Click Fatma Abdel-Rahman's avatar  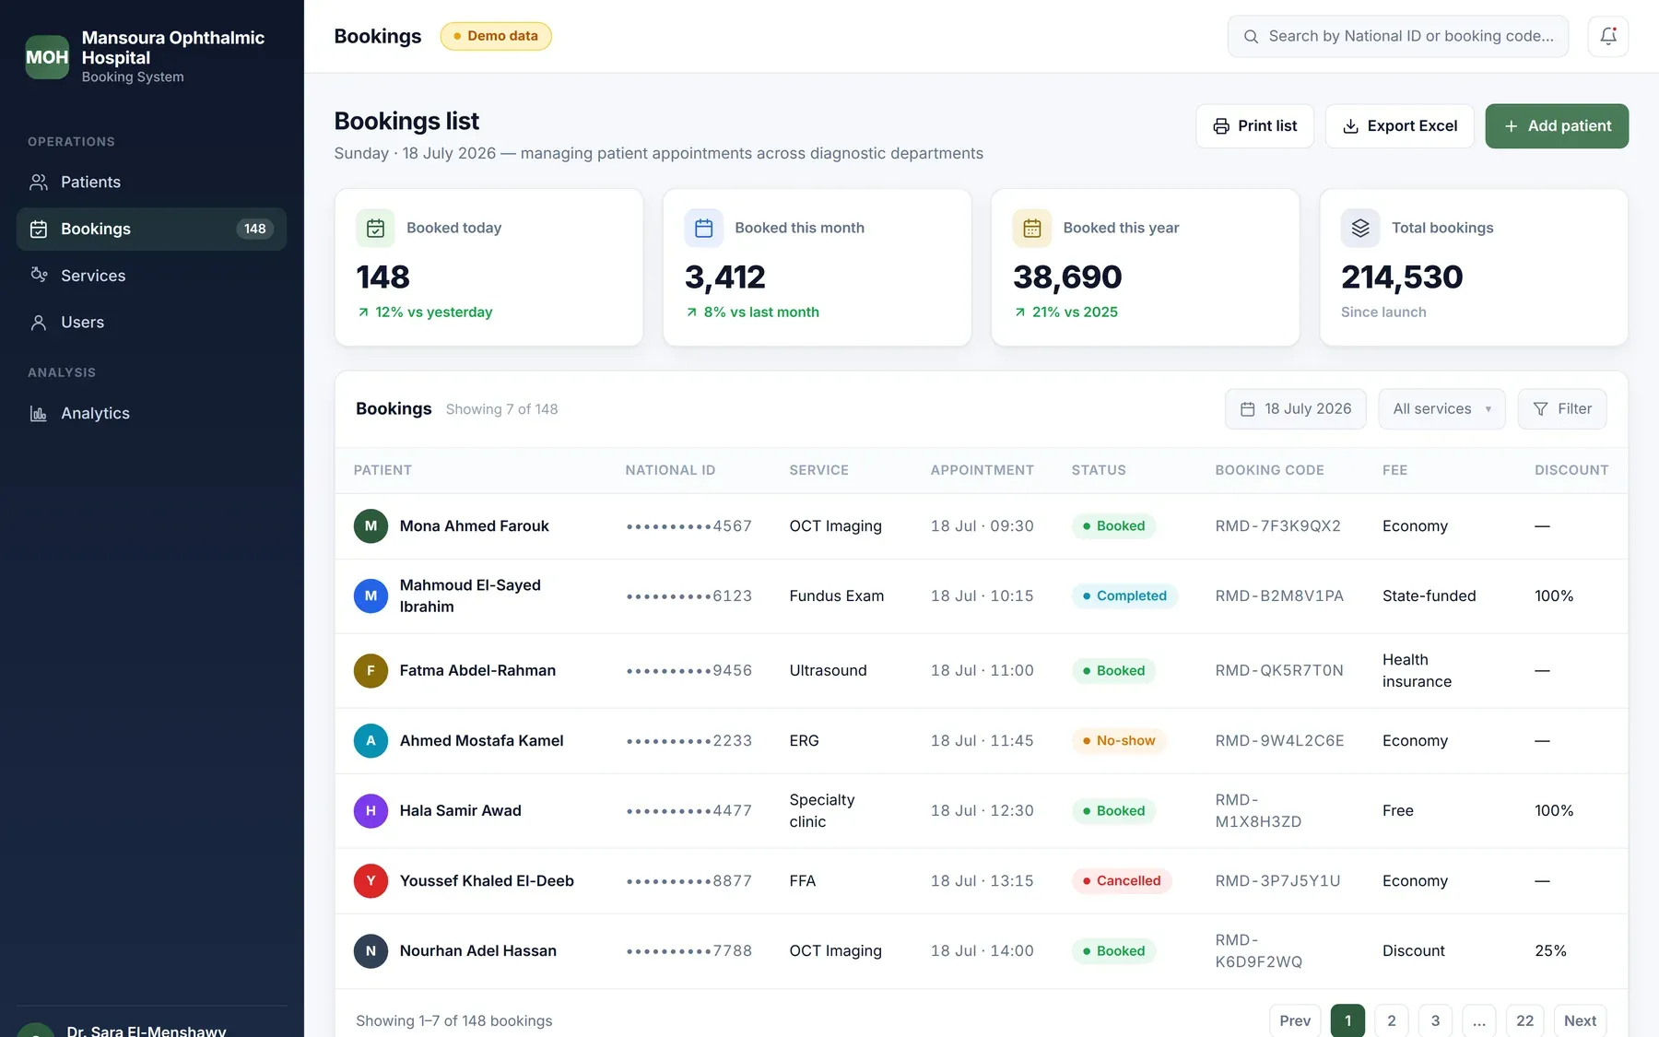[x=371, y=671]
